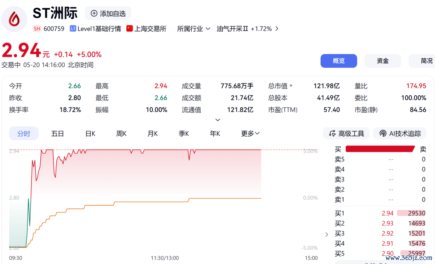The height and width of the screenshot is (264, 435).
Task: Click the trading time 05-20 14:16:00
Action: pos(44,65)
